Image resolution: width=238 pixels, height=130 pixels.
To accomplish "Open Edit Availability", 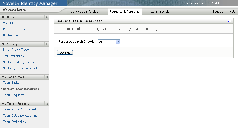I will coord(14,56).
